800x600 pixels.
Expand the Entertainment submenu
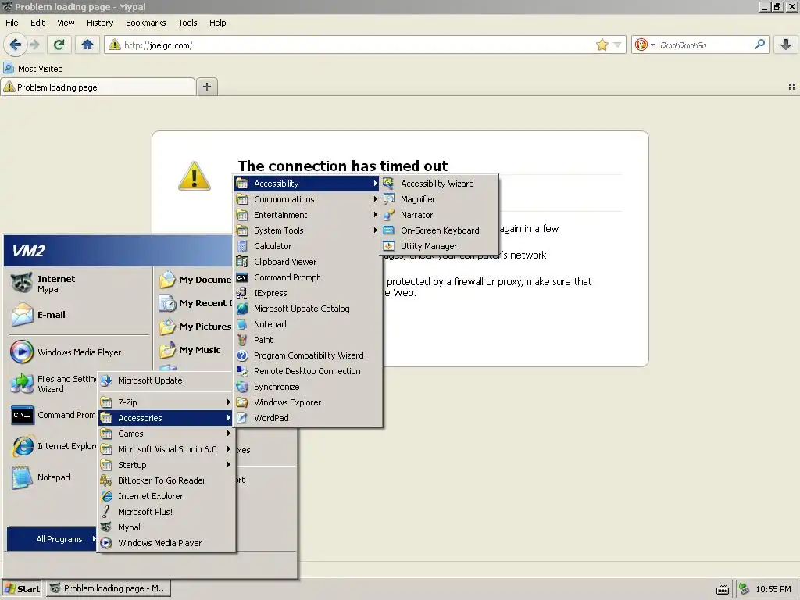coord(308,215)
